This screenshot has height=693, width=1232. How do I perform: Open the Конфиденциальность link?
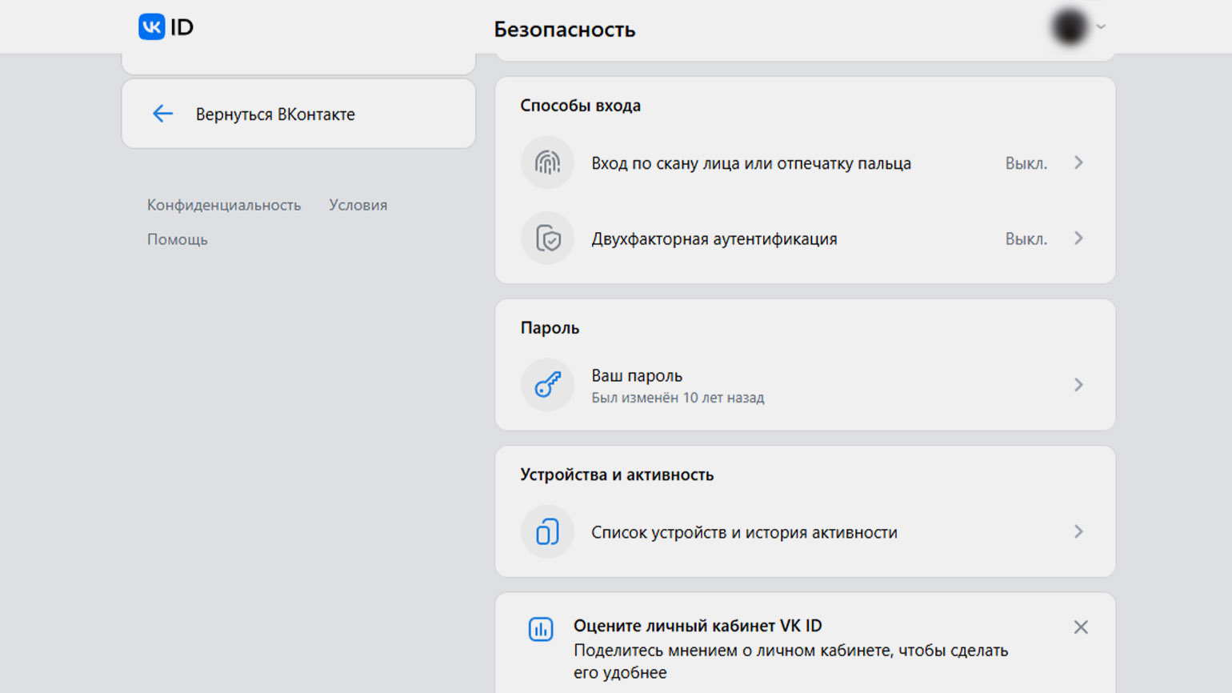[x=224, y=205]
